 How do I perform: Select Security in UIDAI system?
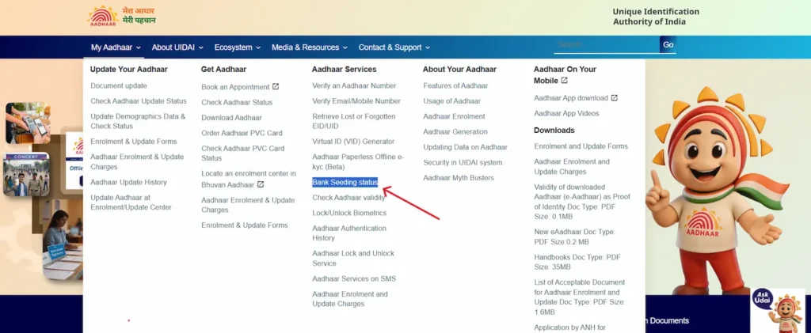tap(463, 163)
